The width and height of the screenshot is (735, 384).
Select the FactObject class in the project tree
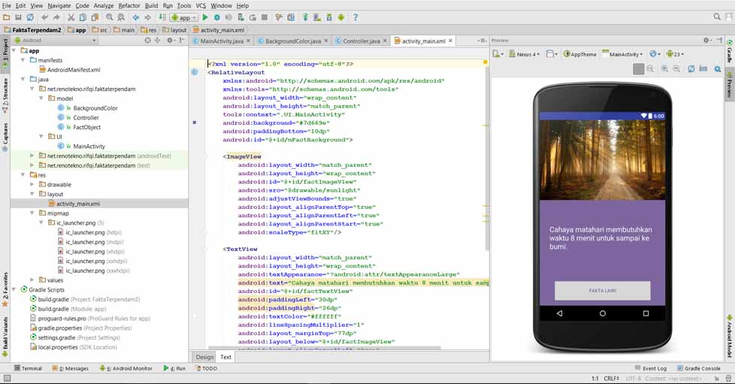point(87,128)
